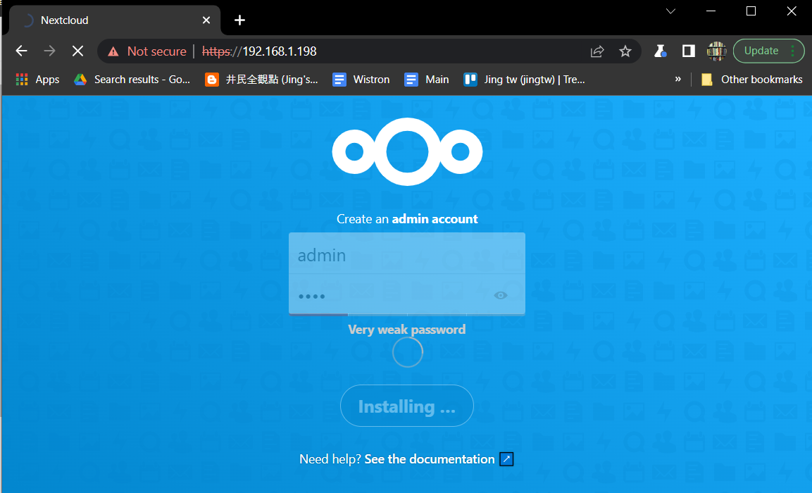Viewport: 812px width, 493px height.
Task: Open the Search results Google Drive bookmark
Action: point(132,79)
